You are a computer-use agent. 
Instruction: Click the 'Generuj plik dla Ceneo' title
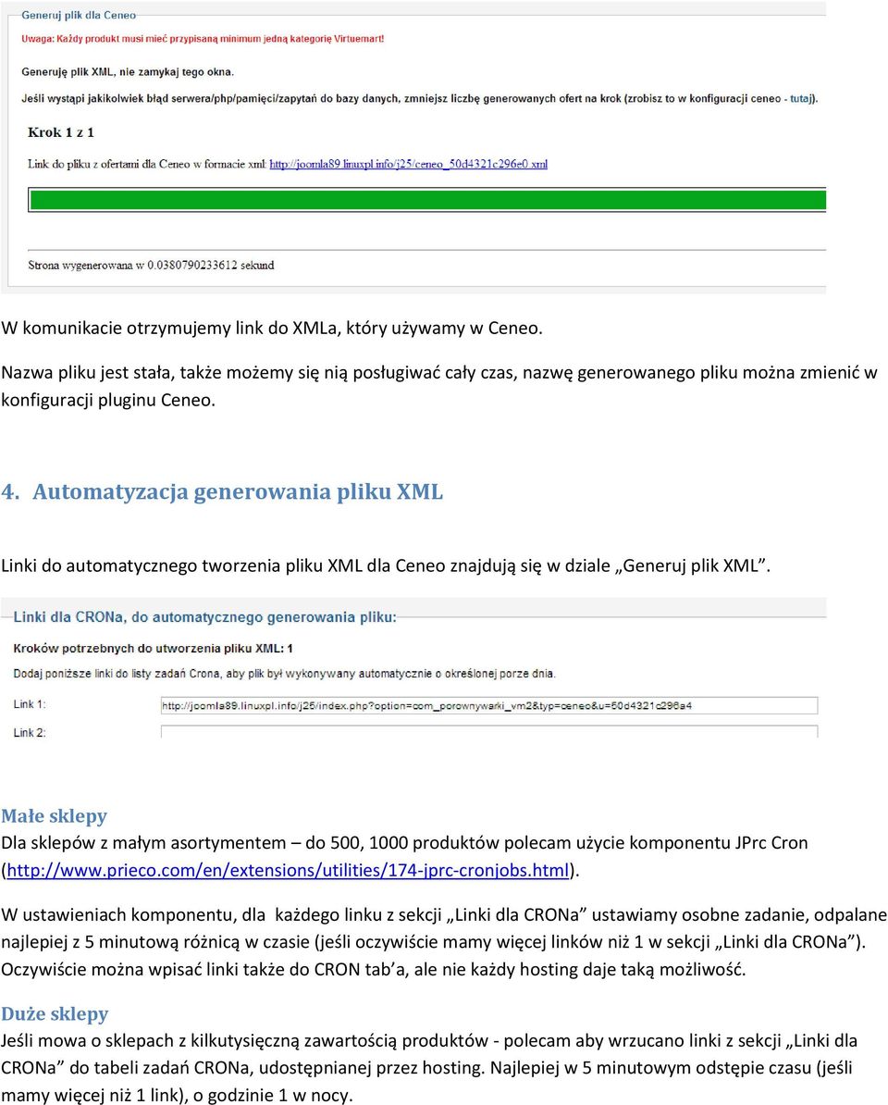[x=79, y=15]
